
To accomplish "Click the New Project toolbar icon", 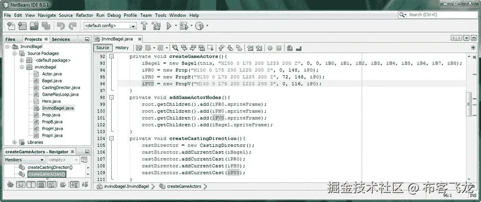I will pos(22,26).
